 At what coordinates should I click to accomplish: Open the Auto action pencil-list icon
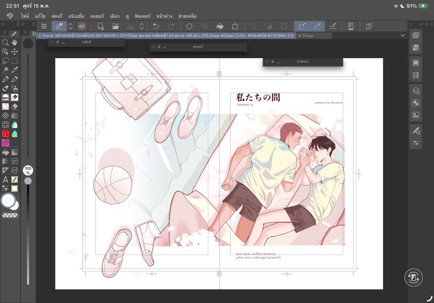coord(416,131)
